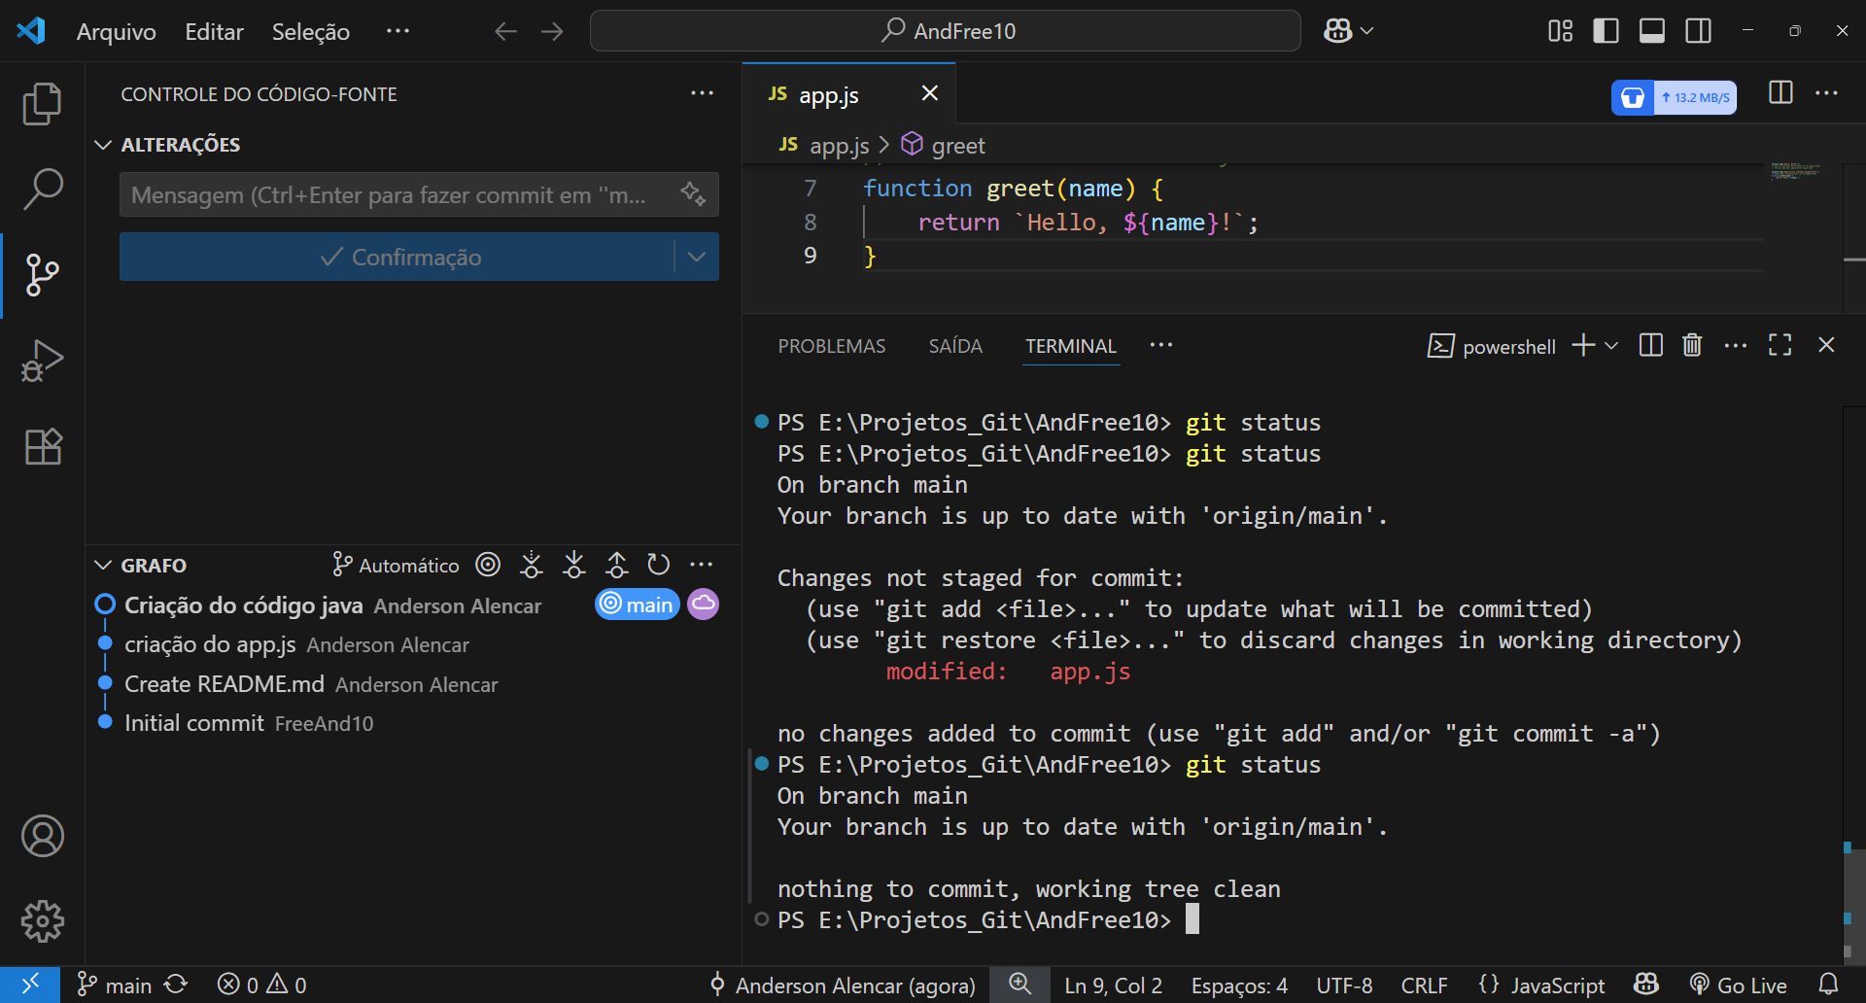Select the 'Initial commit' entry
Screen dimensions: 1866x1003
click(413, 723)
